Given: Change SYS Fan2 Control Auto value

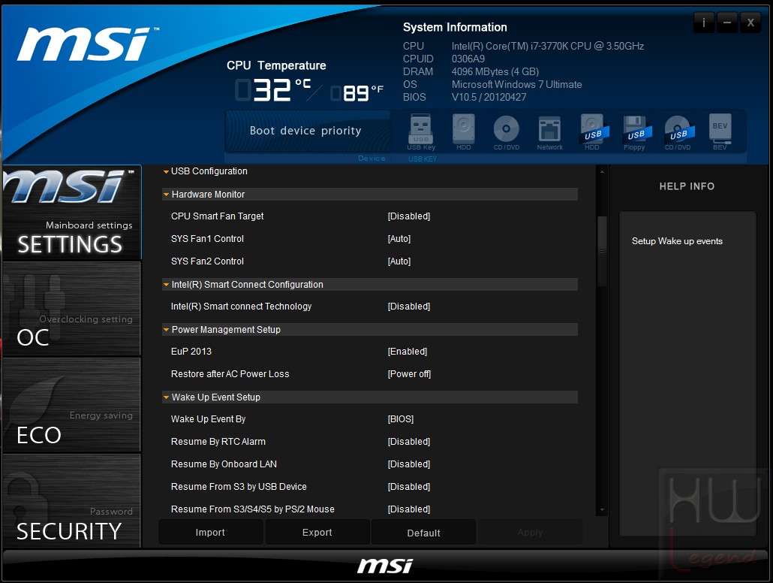Looking at the screenshot, I should point(399,261).
